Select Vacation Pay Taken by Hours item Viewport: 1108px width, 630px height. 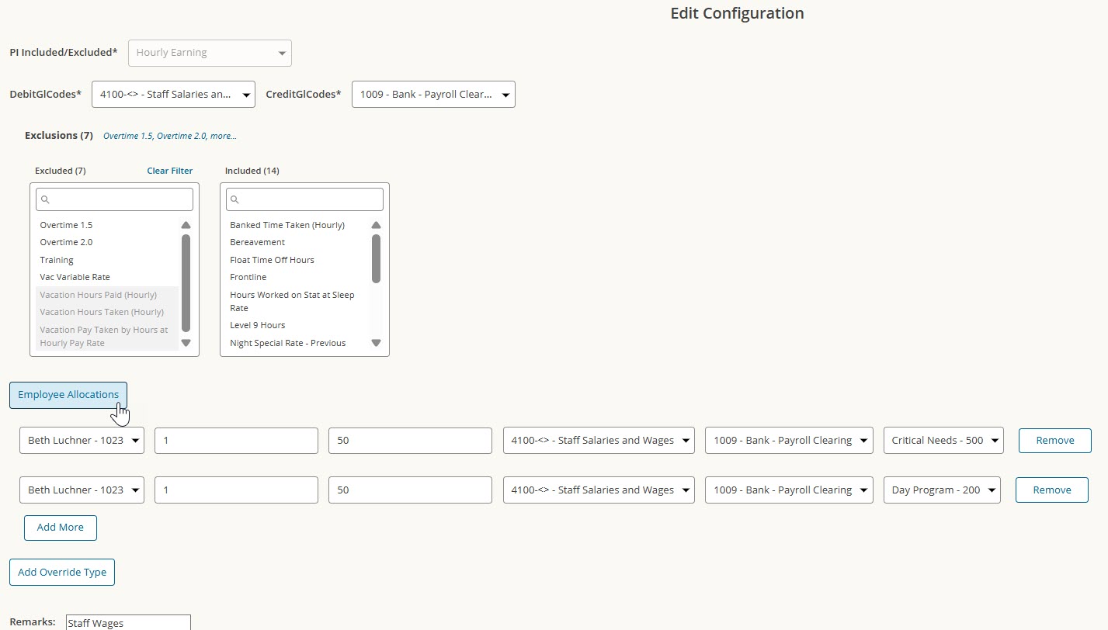pos(107,336)
